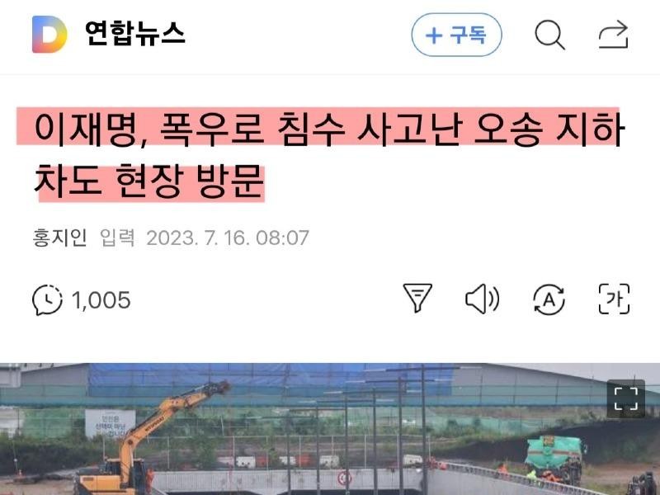Open the article summary funnel icon

417,298
